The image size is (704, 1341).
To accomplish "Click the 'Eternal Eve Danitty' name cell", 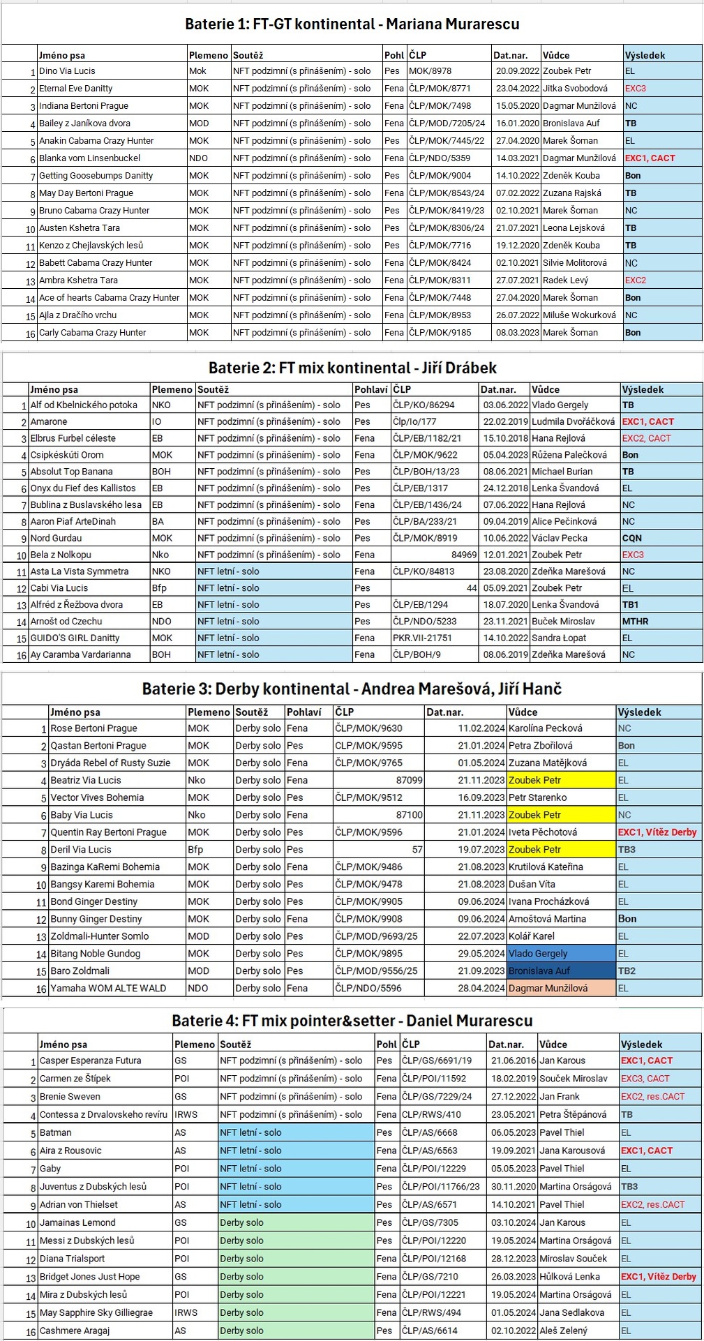I will 112,89.
